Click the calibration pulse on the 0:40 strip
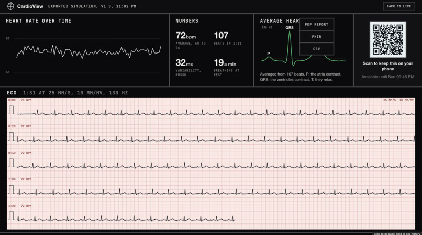Screen dimensions: 422x235 point(11,163)
